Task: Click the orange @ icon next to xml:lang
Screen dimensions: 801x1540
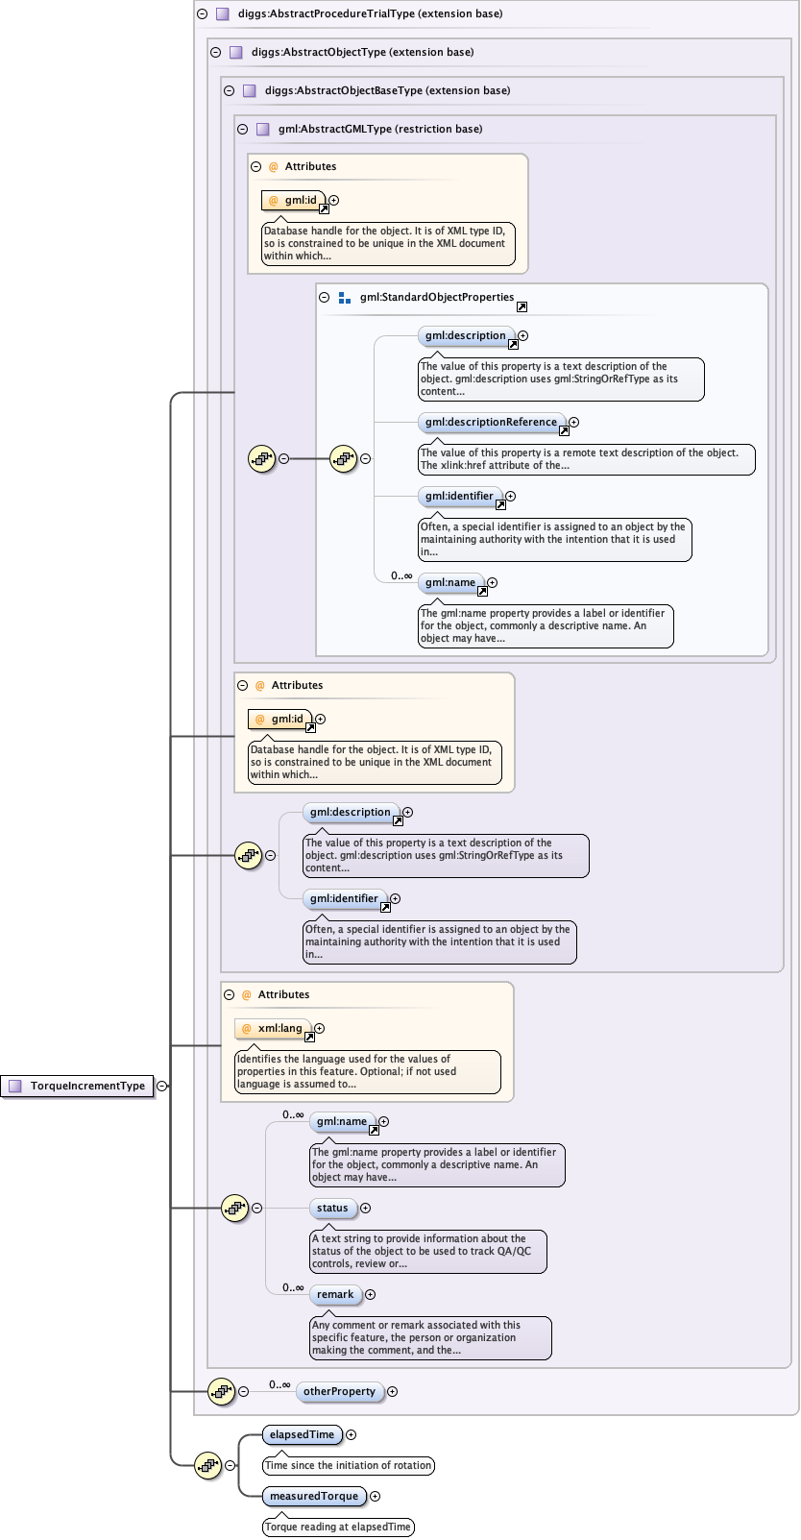Action: 246,1029
